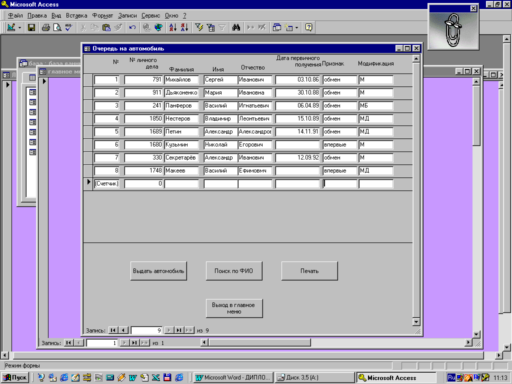
Task: Click the binoculars Find icon
Action: pyautogui.click(x=236, y=28)
